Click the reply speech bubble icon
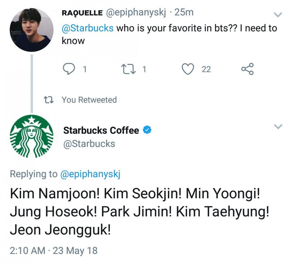 click(x=68, y=69)
